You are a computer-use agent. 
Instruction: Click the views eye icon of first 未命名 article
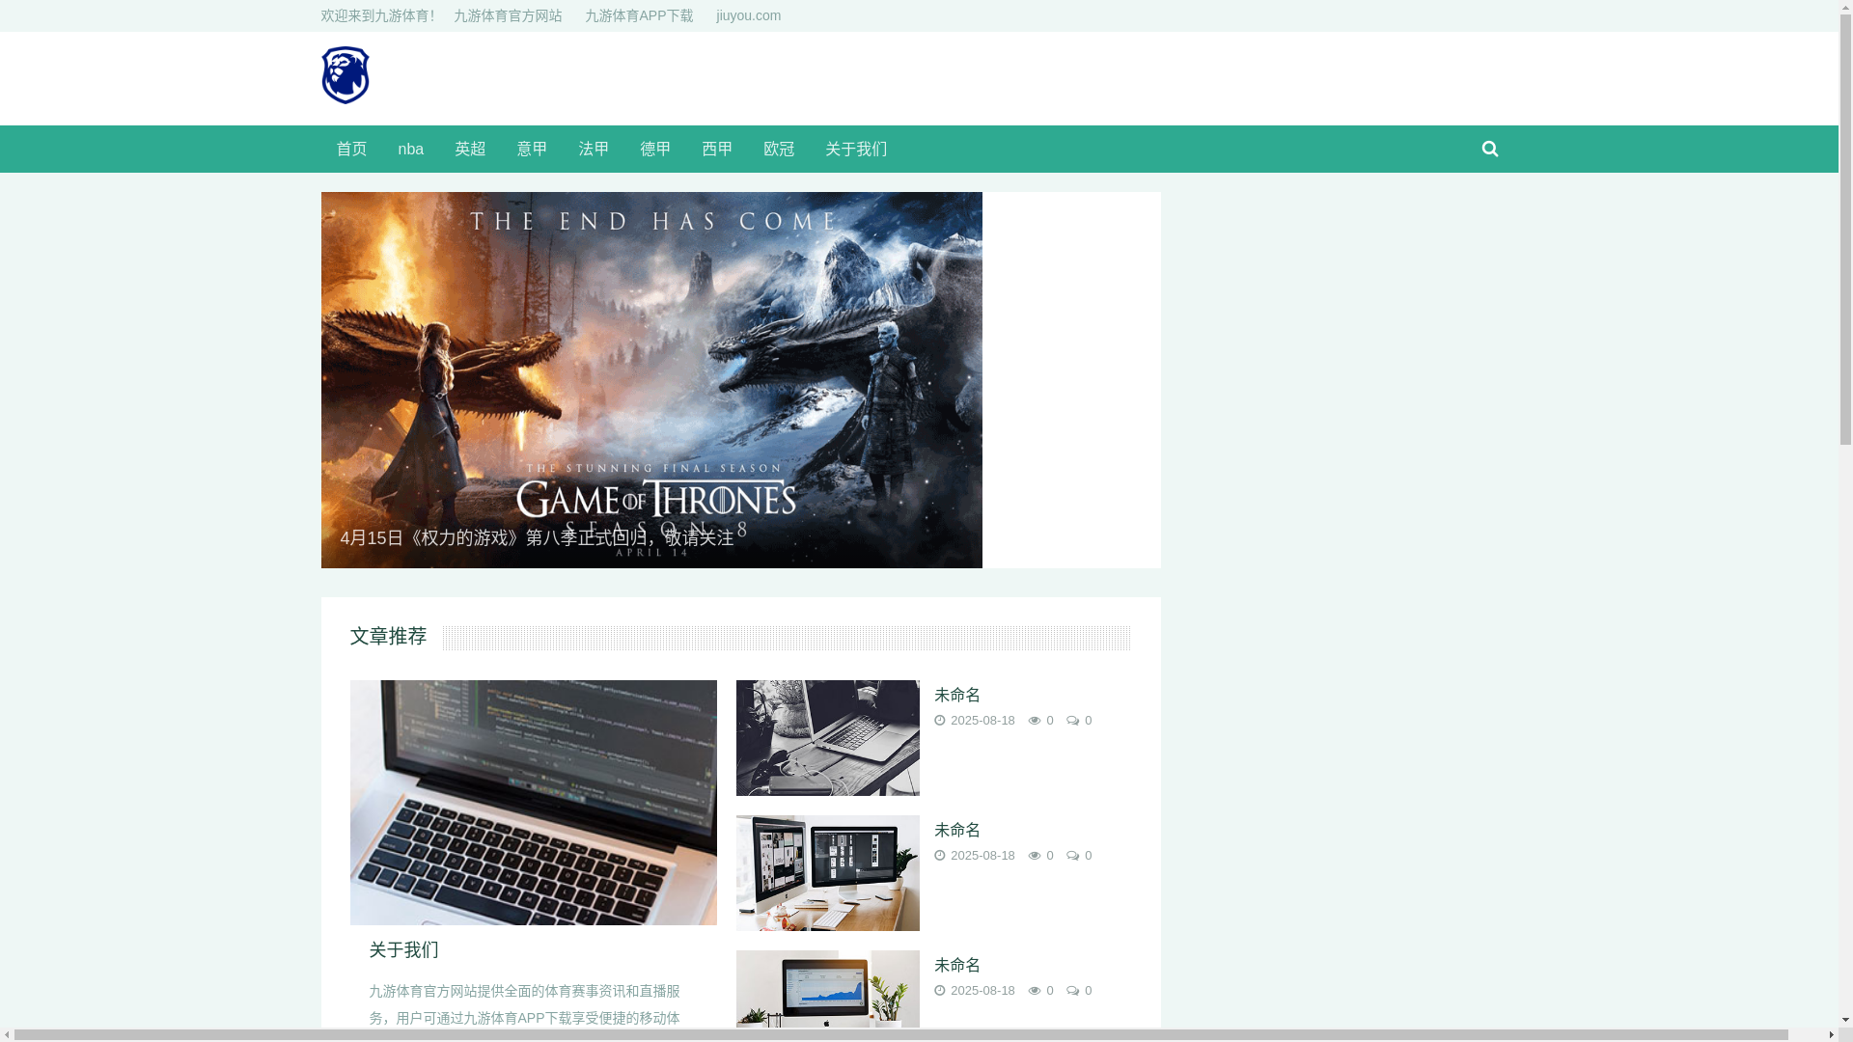[1034, 720]
